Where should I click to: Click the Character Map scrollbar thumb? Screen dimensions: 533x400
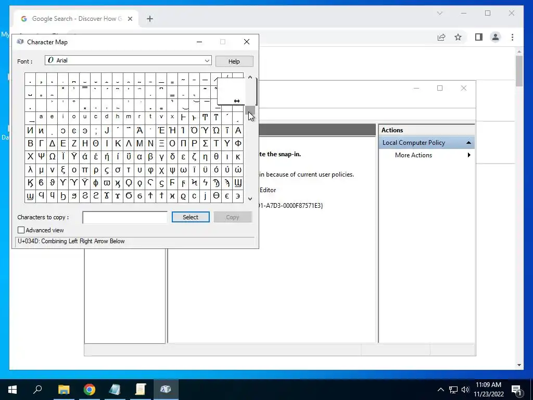[x=250, y=110]
